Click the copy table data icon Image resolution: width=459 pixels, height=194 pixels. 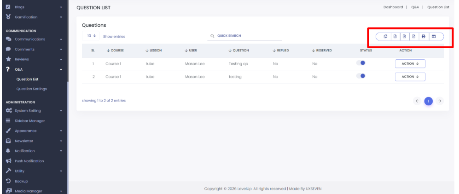[x=385, y=36]
